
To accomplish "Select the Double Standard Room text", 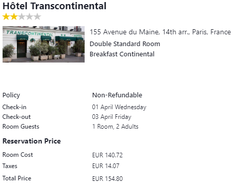I will tap(125, 44).
